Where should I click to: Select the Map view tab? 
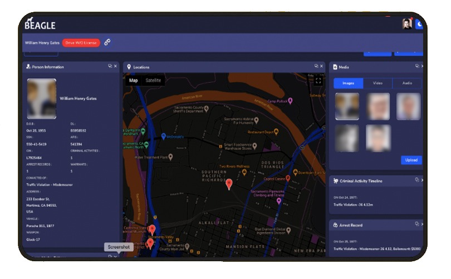[x=133, y=81]
